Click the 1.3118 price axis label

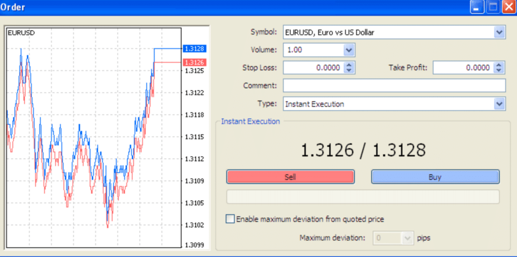click(x=194, y=115)
